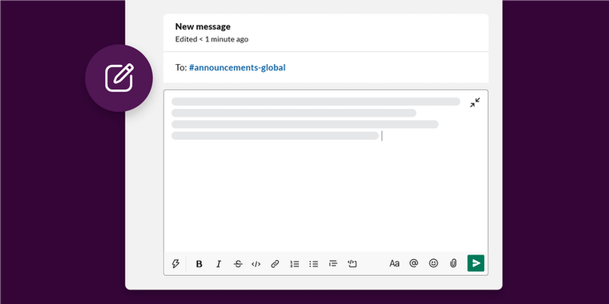This screenshot has height=304, width=609.
Task: Start a bulleted list
Action: point(313,264)
